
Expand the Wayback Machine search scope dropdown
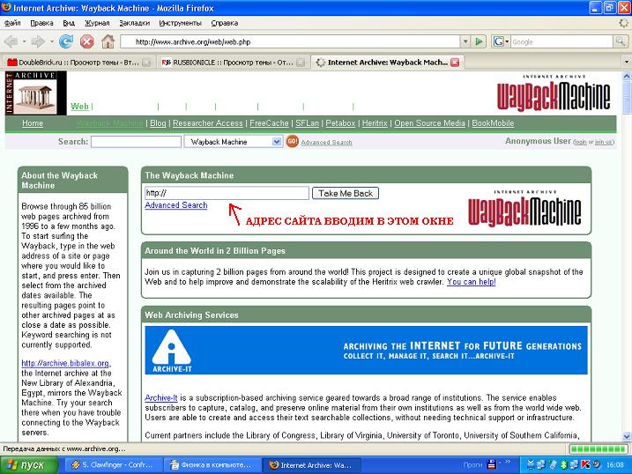(x=277, y=142)
